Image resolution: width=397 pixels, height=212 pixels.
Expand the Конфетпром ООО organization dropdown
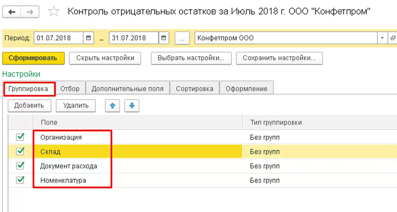point(382,38)
